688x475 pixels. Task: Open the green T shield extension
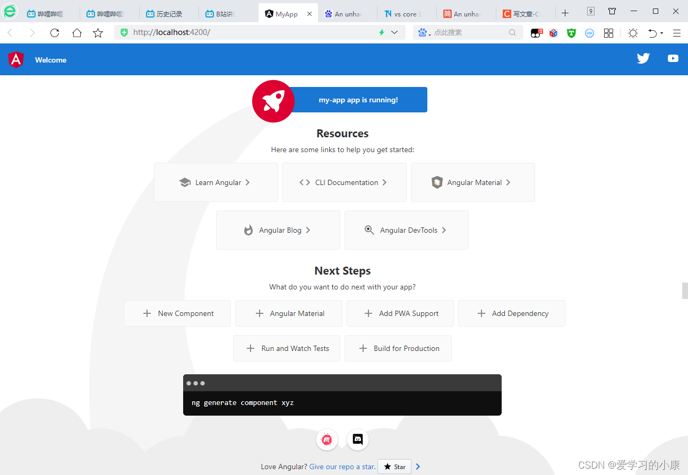coord(571,33)
